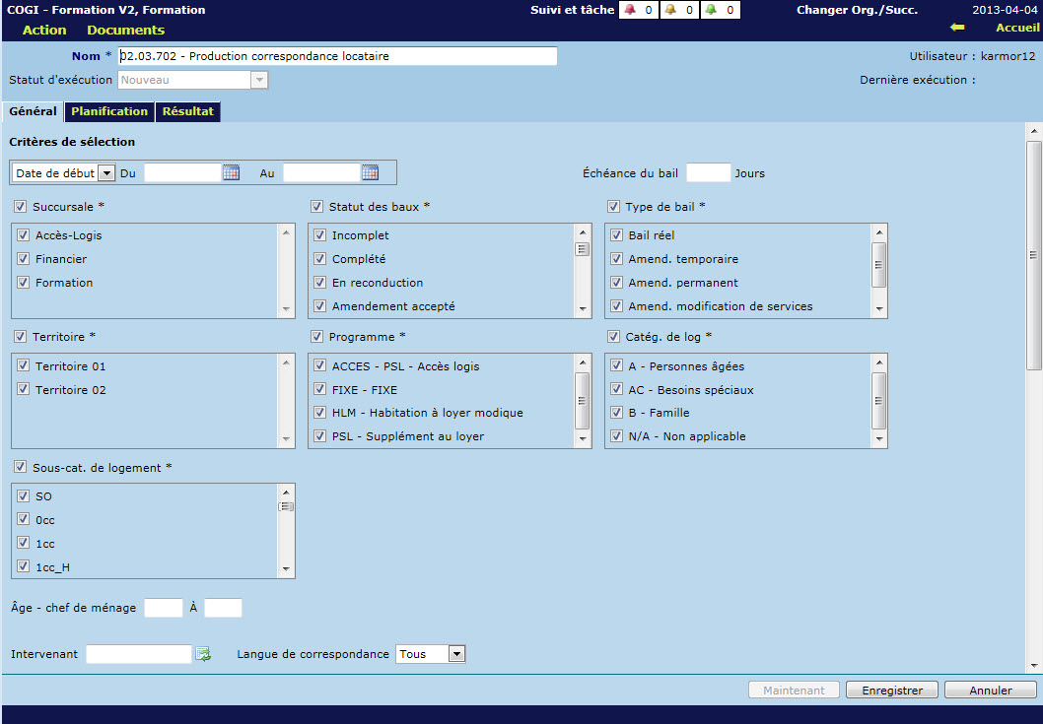This screenshot has height=724, width=1043.
Task: Click the Annuler button
Action: click(990, 691)
